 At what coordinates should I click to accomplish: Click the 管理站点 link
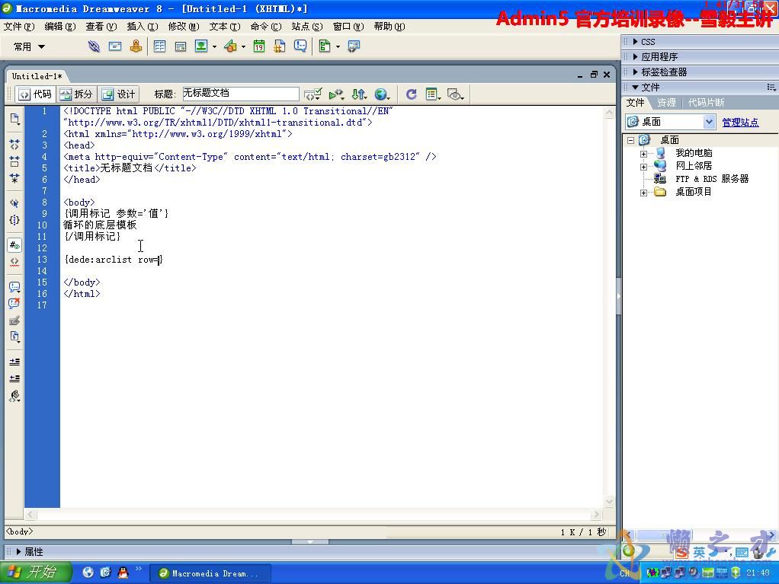pyautogui.click(x=740, y=123)
